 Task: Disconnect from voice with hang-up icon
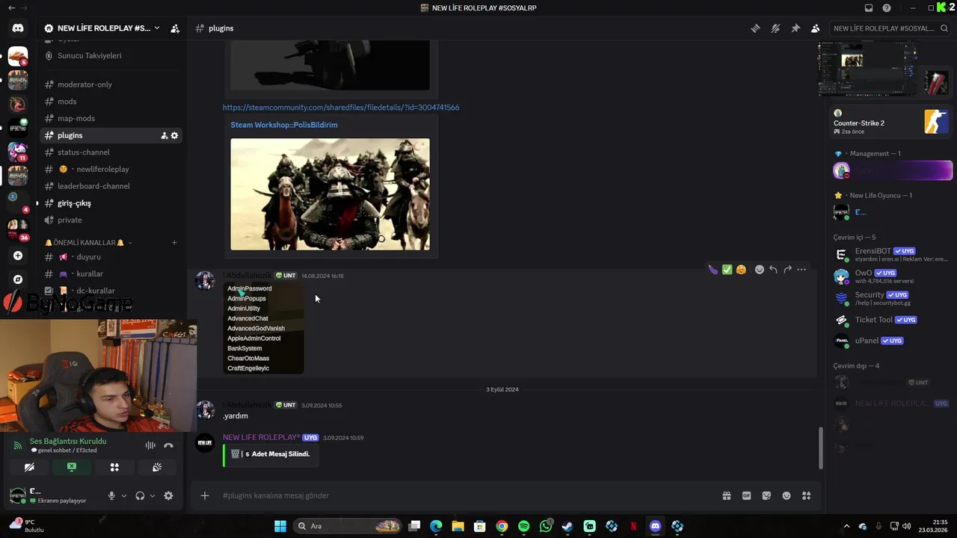[168, 445]
